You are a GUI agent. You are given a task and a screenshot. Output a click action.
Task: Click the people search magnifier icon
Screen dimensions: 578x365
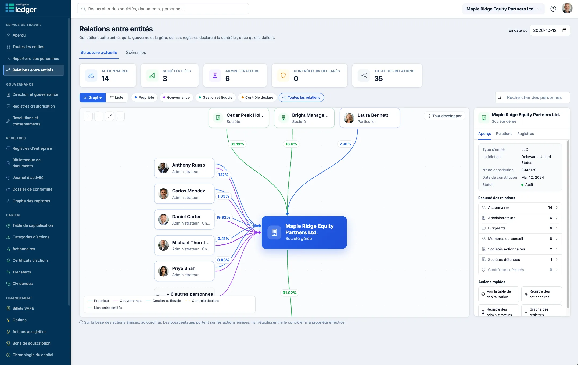click(500, 98)
